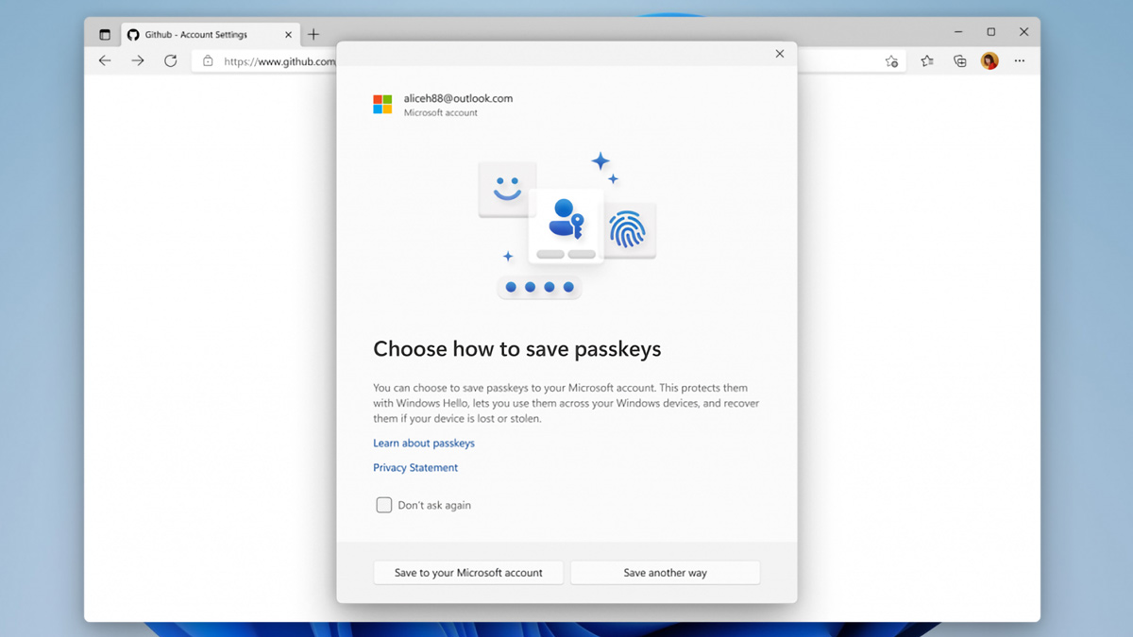Close the Github - Account Settings tab

coord(288,35)
